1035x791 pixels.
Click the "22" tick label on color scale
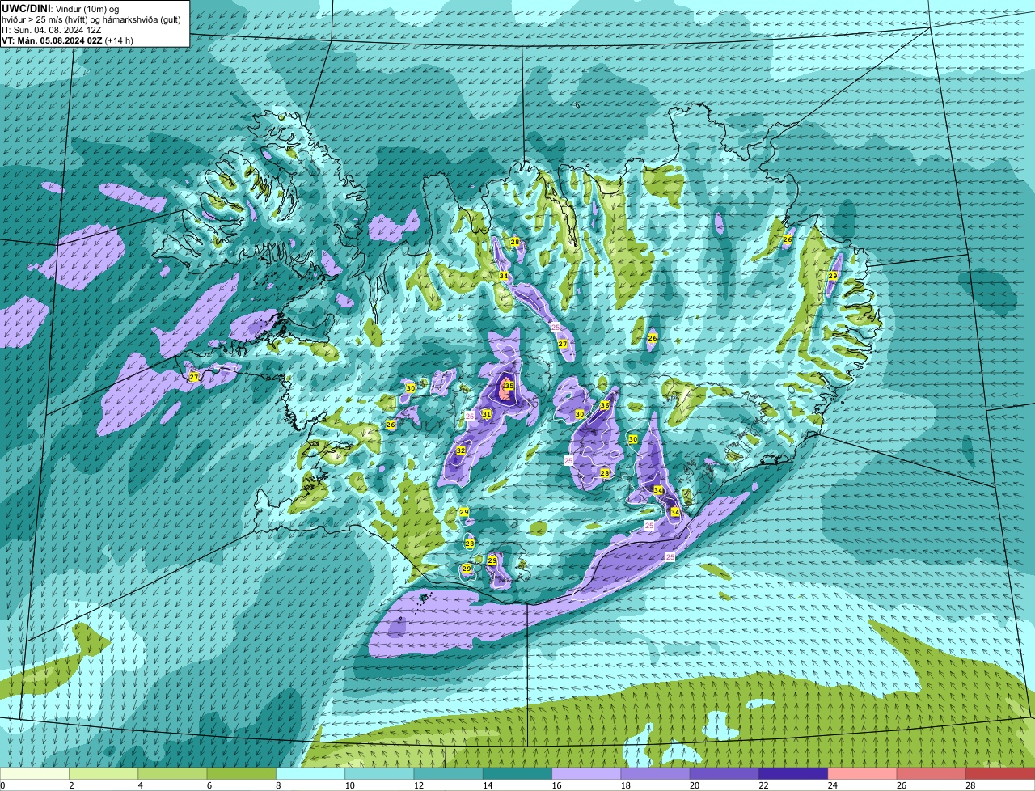[763, 785]
